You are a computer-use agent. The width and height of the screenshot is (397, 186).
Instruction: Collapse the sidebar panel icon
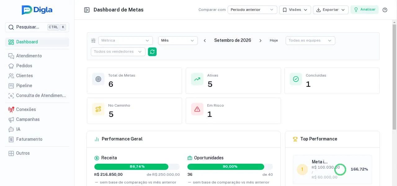click(x=87, y=10)
